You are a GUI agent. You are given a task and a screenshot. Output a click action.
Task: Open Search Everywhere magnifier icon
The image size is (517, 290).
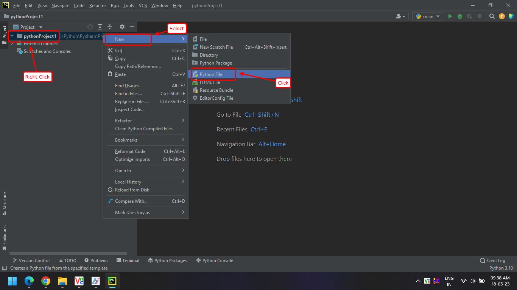coord(492,17)
